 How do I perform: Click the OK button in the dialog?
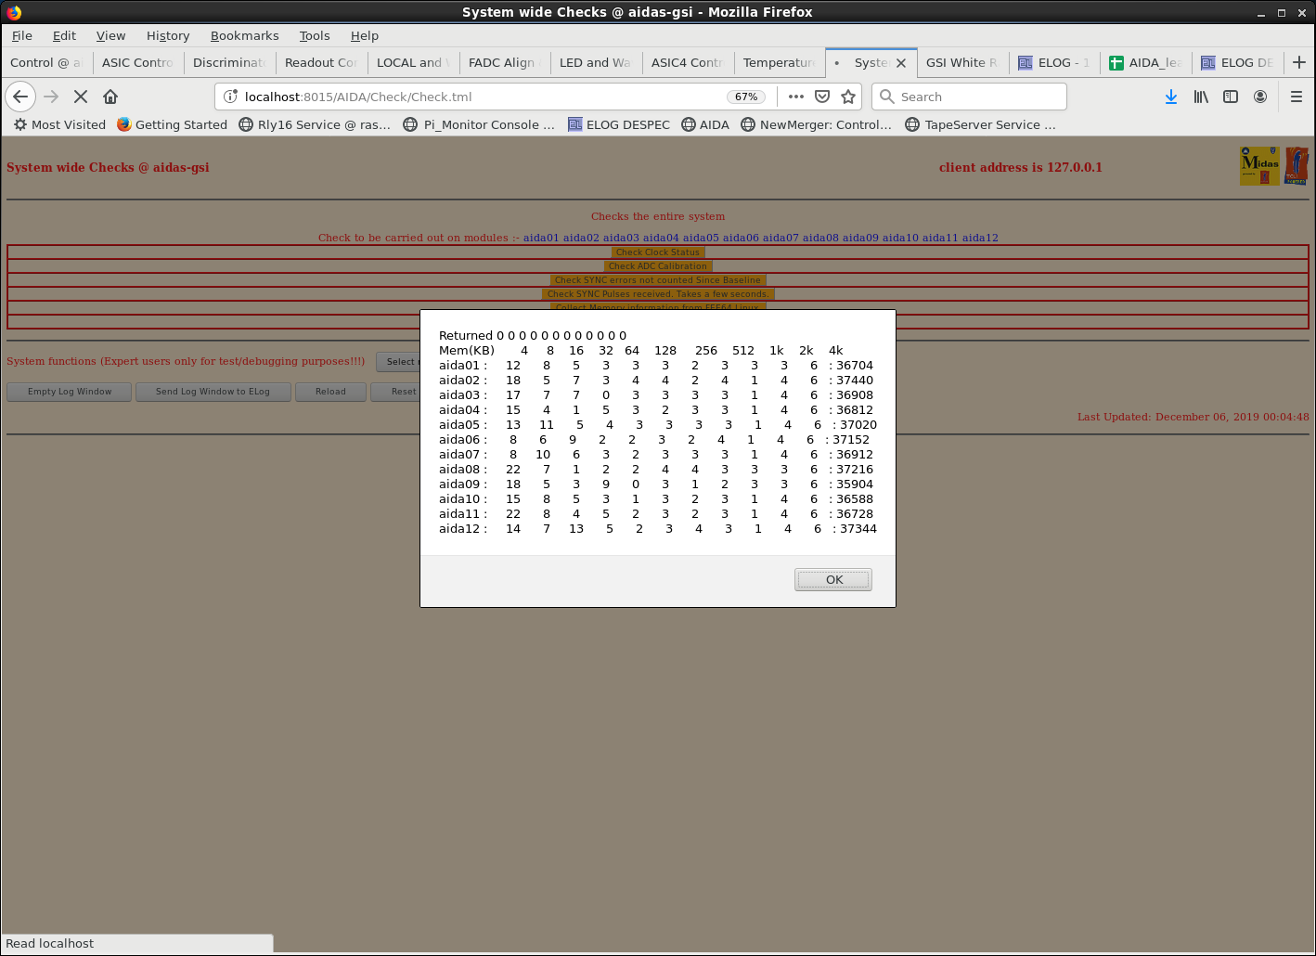coord(832,580)
